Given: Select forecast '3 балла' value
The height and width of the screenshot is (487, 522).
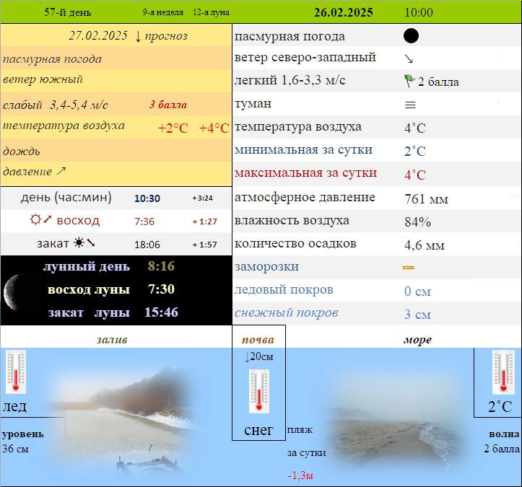Looking at the screenshot, I should tap(168, 105).
